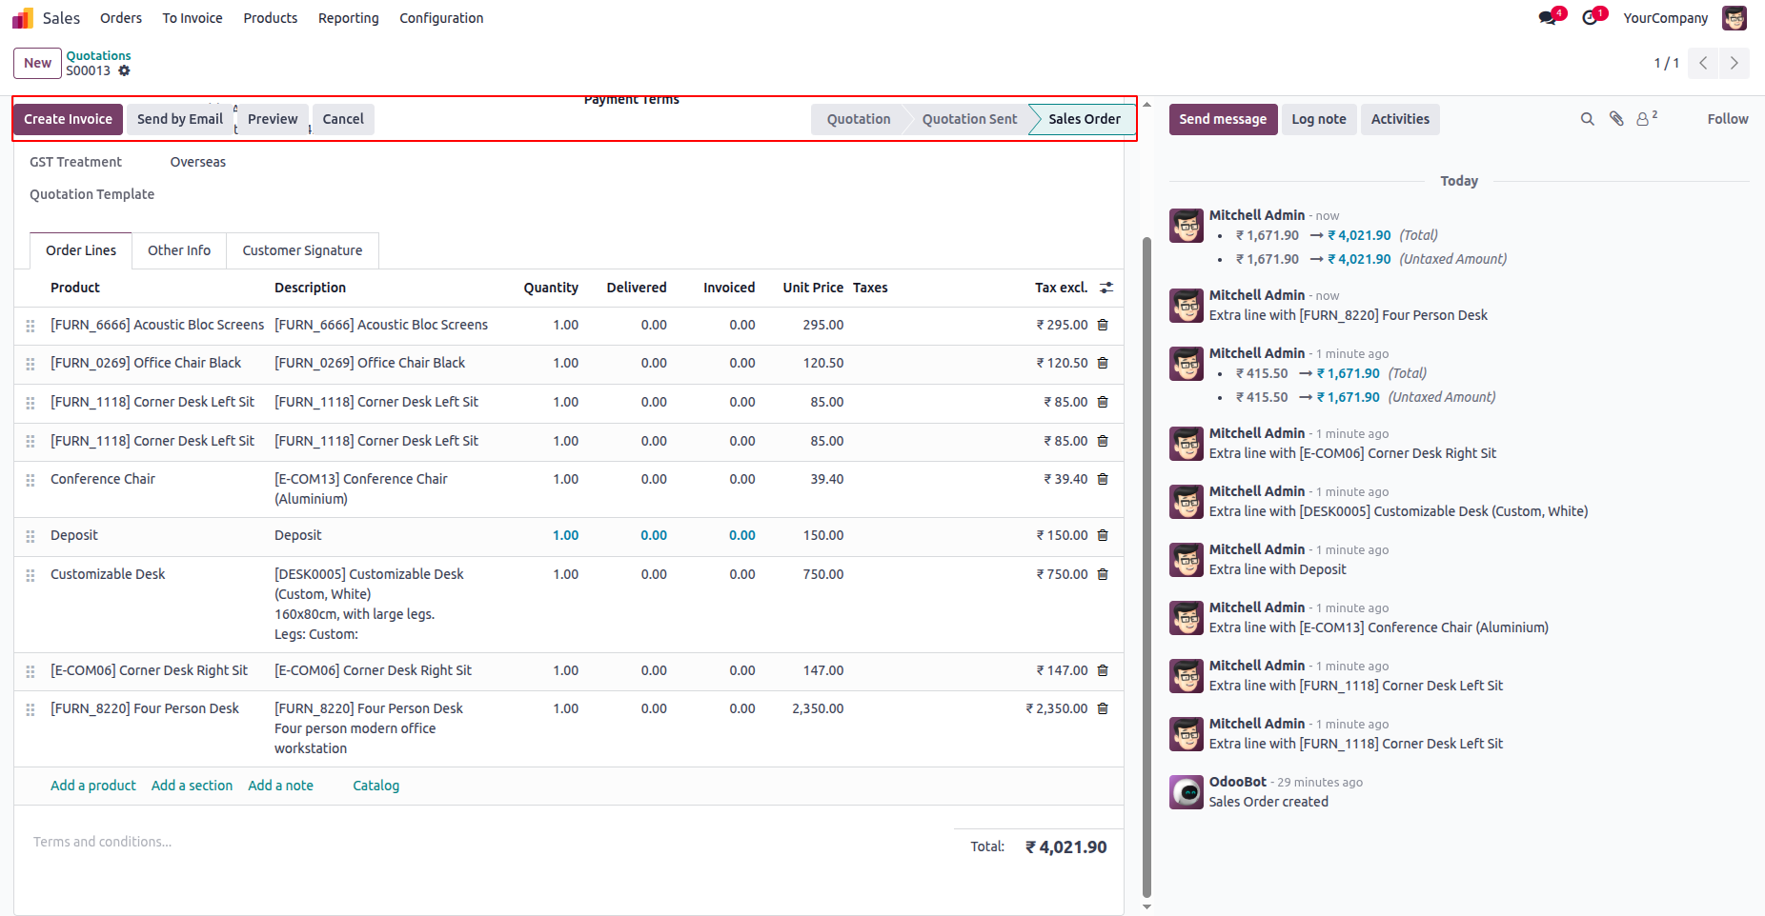This screenshot has height=916, width=1765.
Task: Click the Deposit quantity 1.00 cell
Action: point(565,535)
